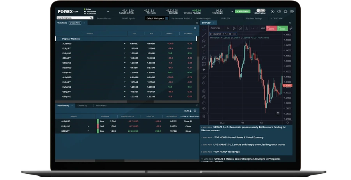Expand EUR/USD position dropdown arrow

coord(88,126)
